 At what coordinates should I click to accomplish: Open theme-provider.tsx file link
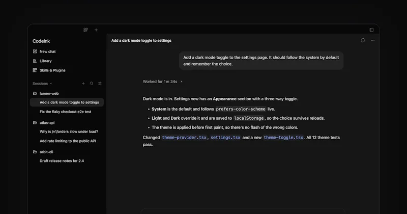pos(184,138)
